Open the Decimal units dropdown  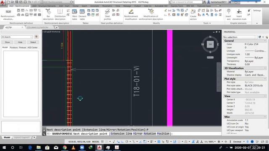tap(239, 142)
